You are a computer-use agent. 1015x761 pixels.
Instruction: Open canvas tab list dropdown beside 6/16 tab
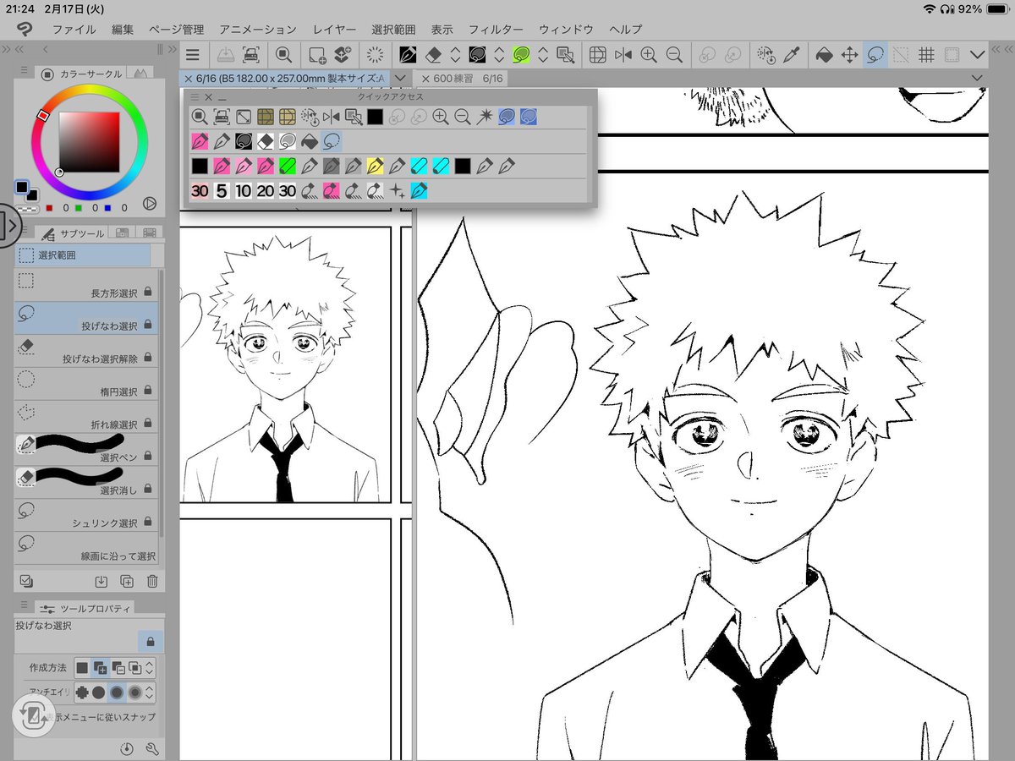point(401,78)
